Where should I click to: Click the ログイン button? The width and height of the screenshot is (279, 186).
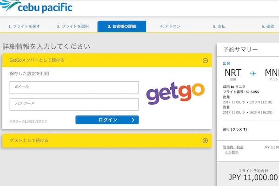pyautogui.click(x=107, y=120)
